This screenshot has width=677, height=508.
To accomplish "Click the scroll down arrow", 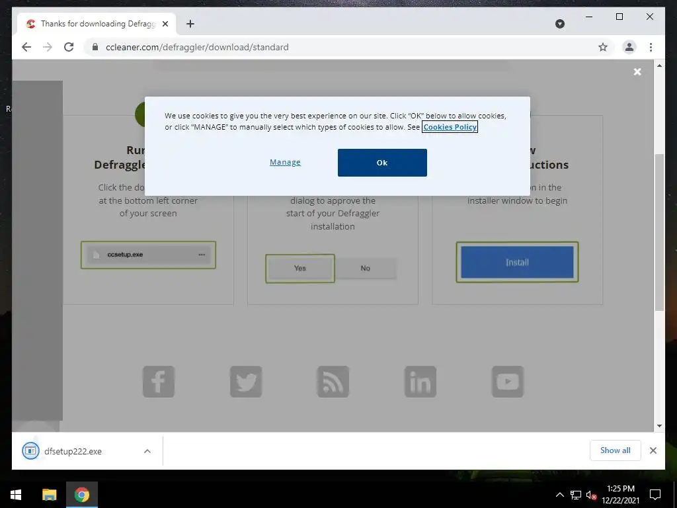I will [659, 426].
